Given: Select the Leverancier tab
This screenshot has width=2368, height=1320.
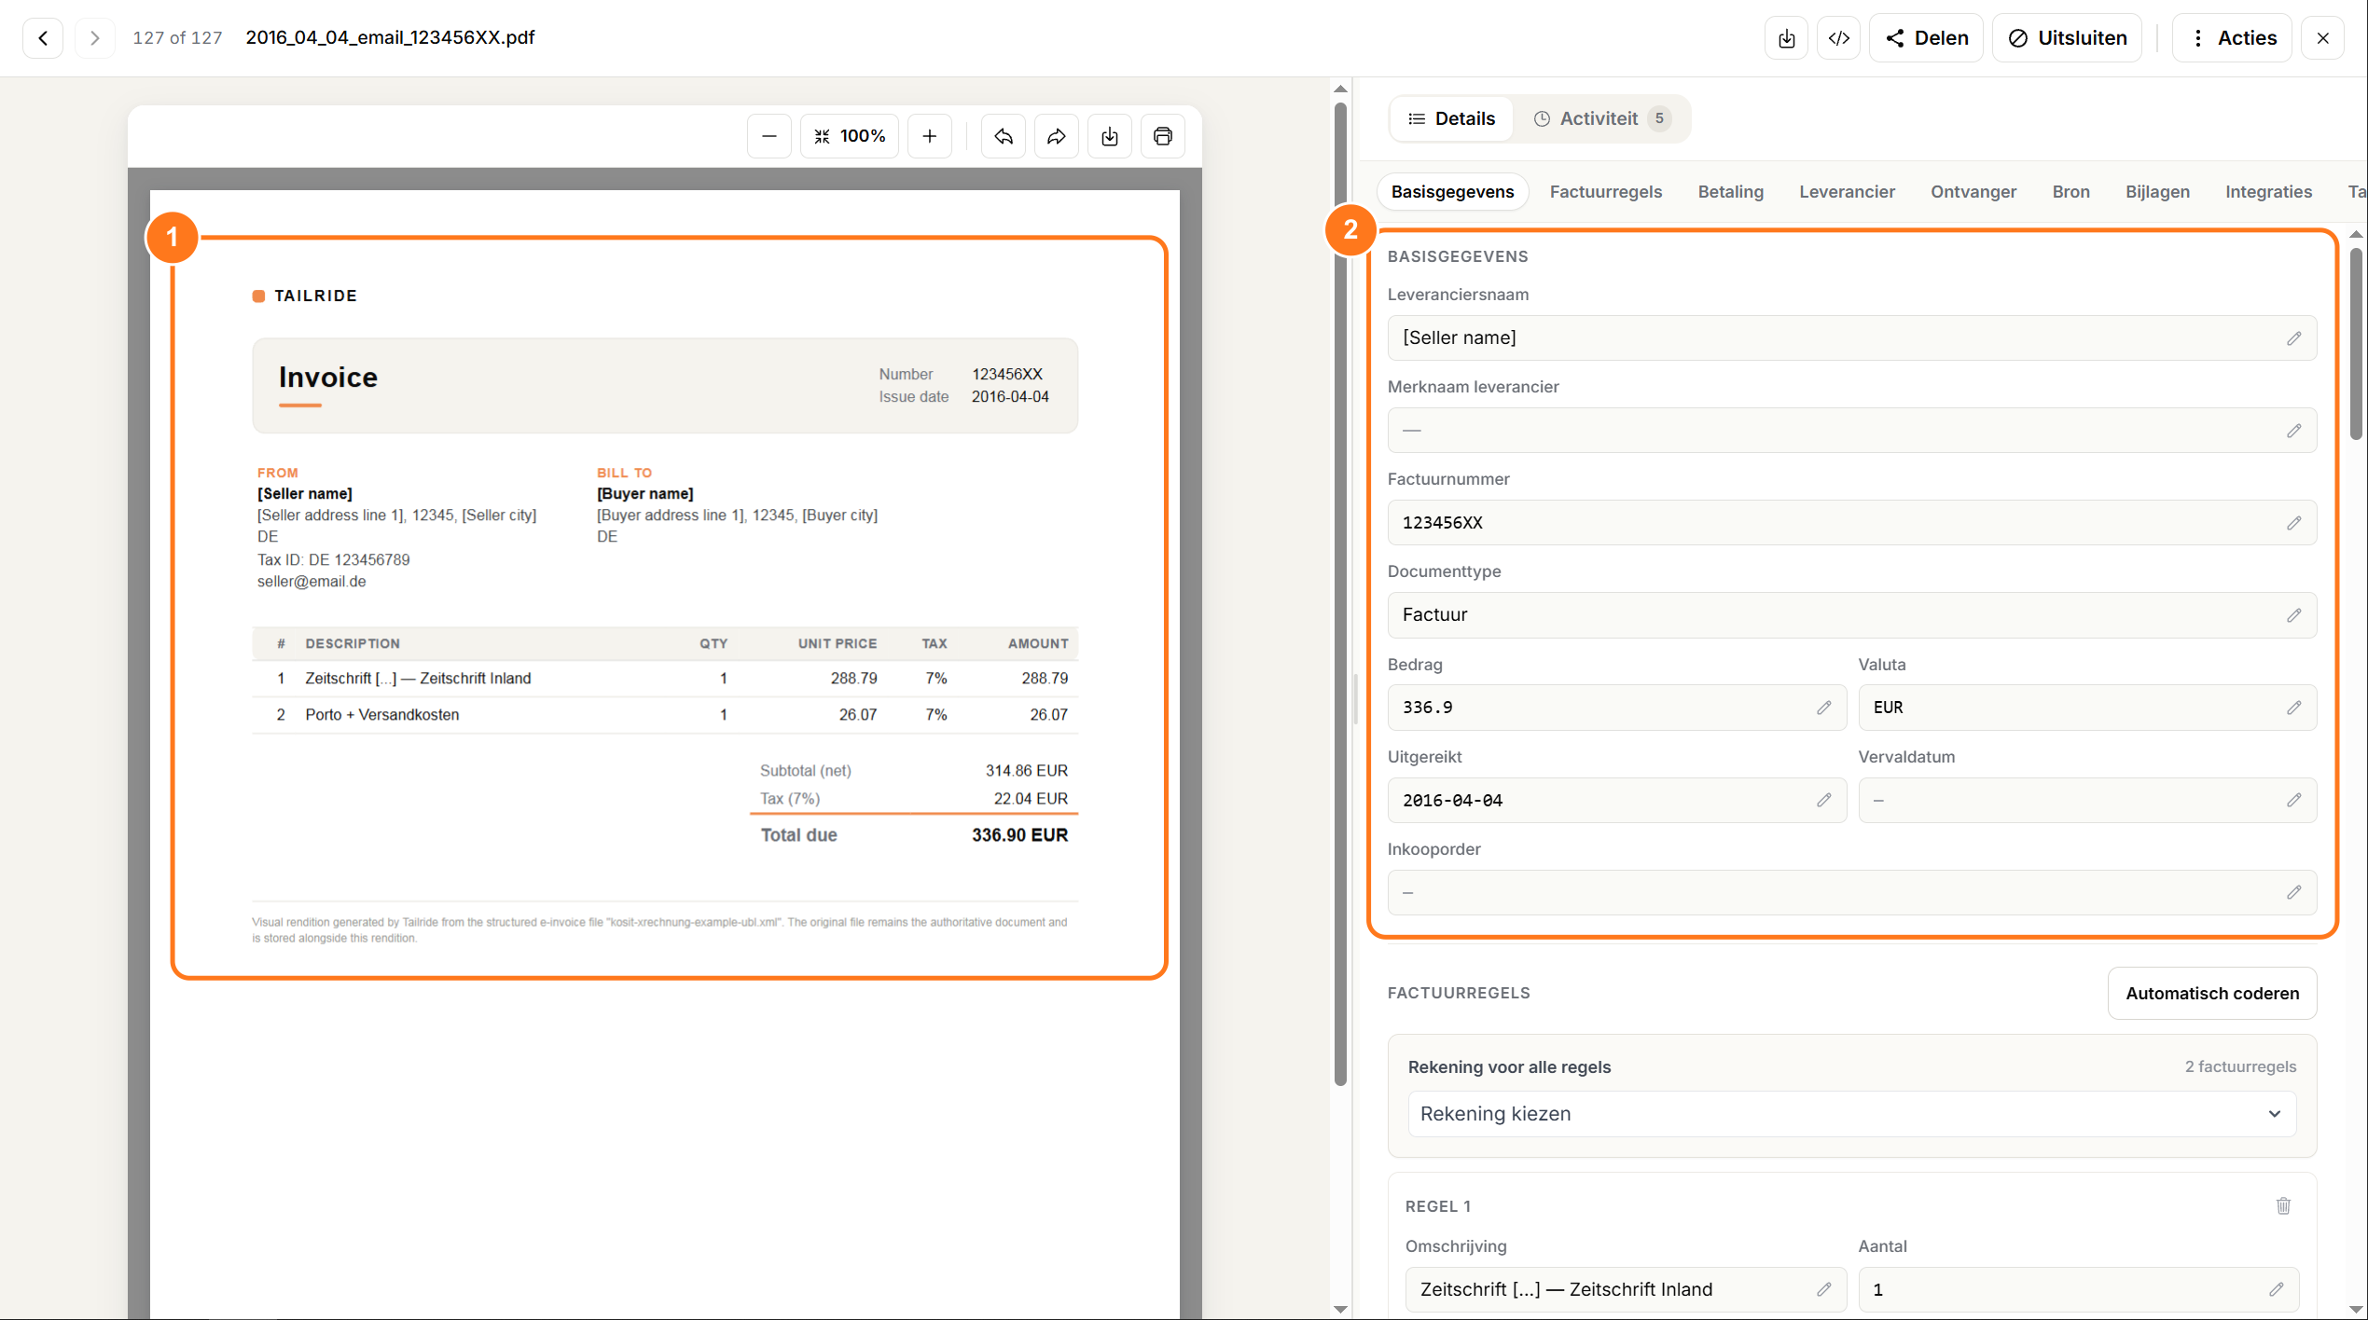Looking at the screenshot, I should coord(1847,192).
